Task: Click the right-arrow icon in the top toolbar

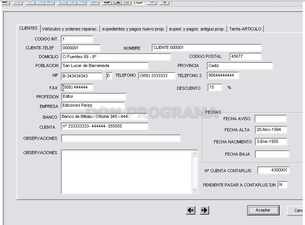Action: tap(72, 2)
